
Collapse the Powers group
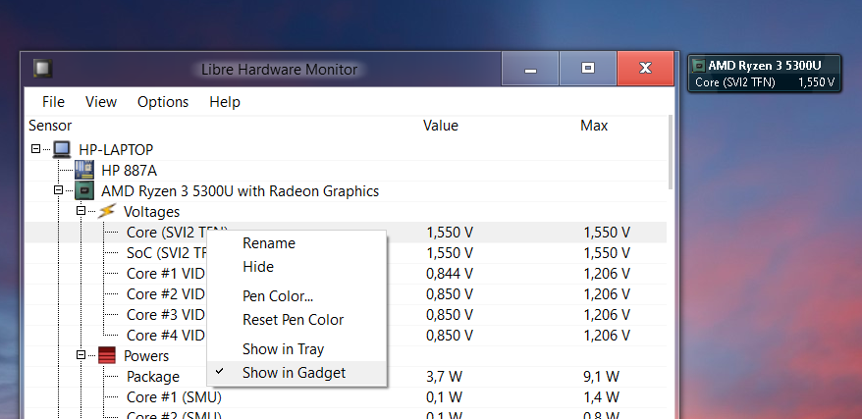click(81, 355)
